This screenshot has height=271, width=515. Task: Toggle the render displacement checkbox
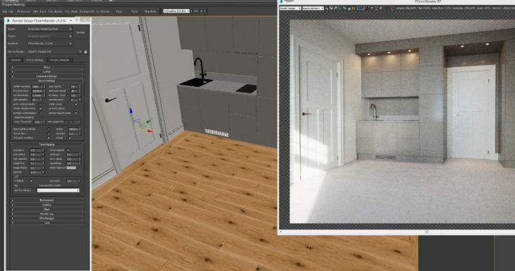point(41,107)
